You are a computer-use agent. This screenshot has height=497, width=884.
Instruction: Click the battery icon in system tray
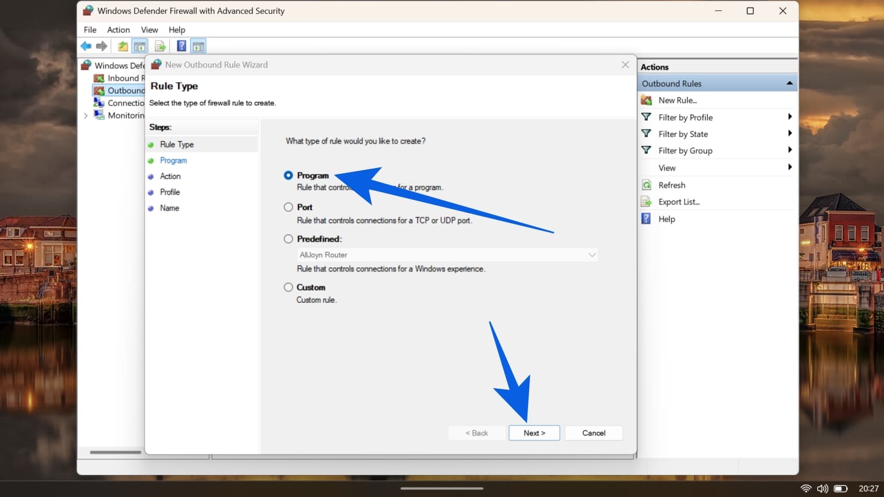(840, 488)
